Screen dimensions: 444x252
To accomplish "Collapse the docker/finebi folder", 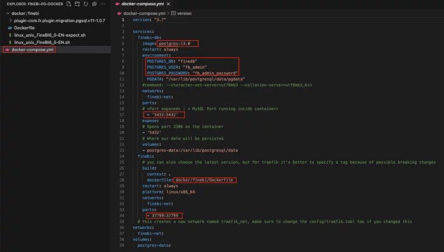I will (56, 13).
